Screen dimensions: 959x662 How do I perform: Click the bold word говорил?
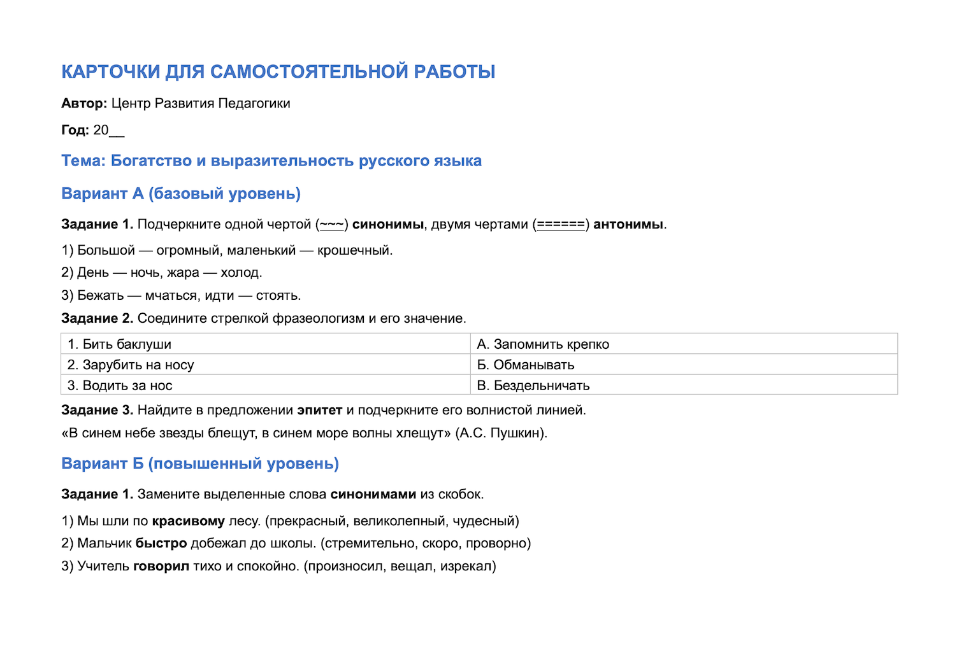pyautogui.click(x=161, y=566)
